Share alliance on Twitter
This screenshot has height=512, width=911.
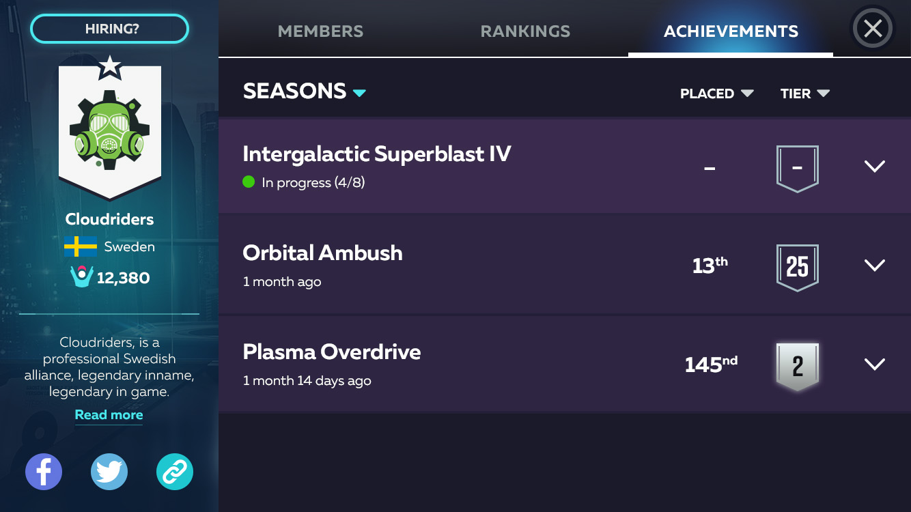point(109,472)
